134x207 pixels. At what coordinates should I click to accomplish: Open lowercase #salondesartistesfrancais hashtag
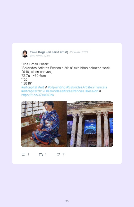[65, 91]
